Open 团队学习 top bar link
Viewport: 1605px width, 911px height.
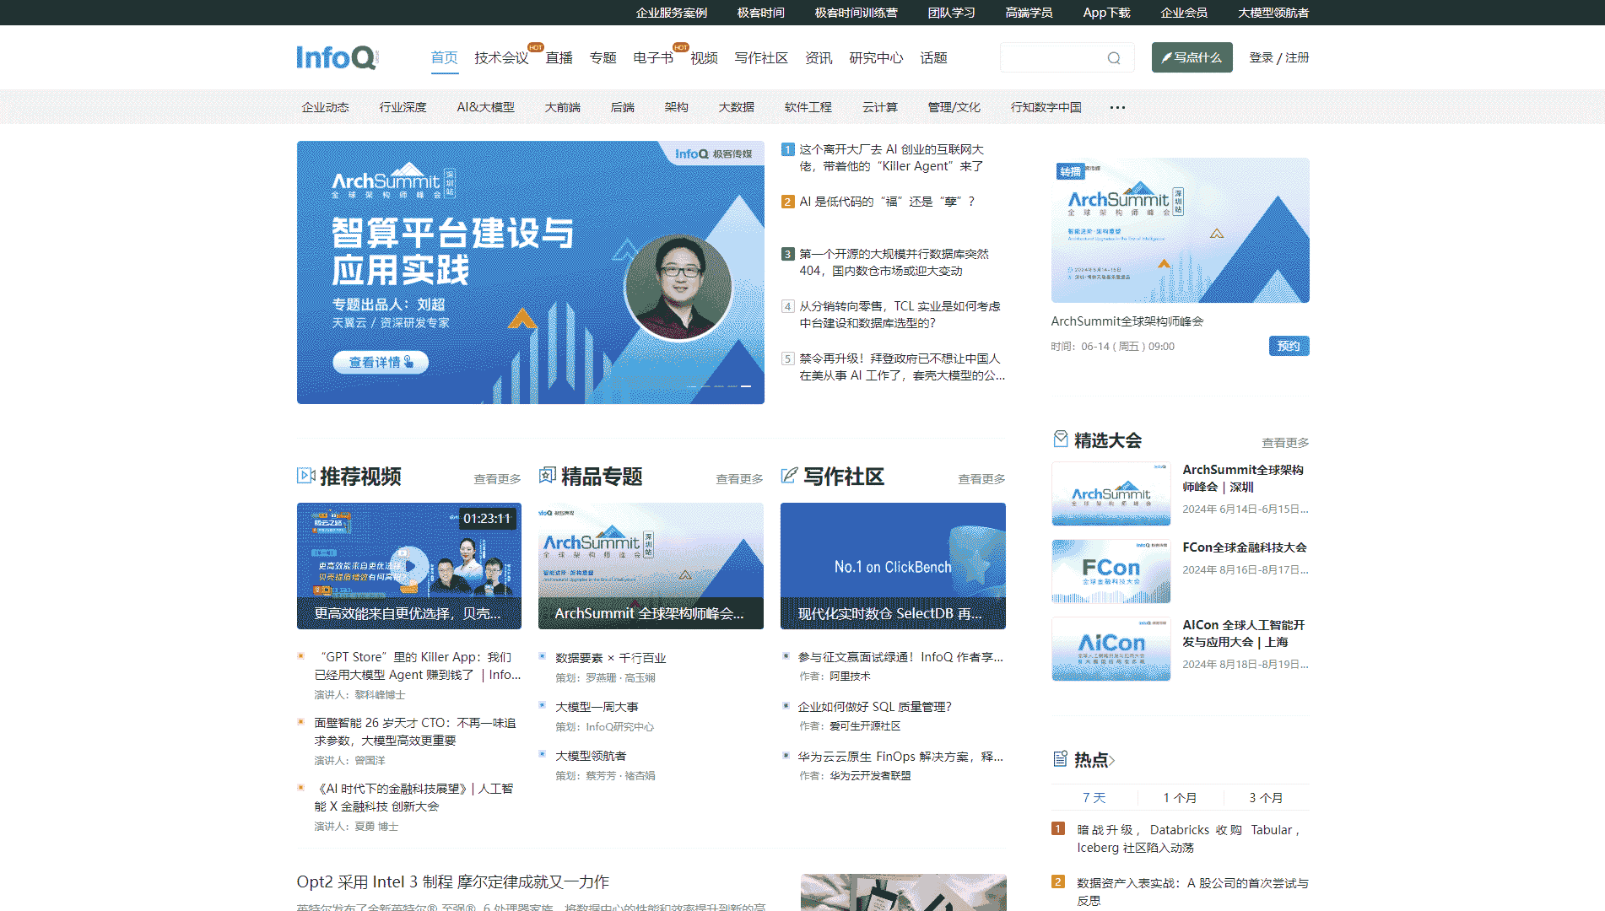951,13
